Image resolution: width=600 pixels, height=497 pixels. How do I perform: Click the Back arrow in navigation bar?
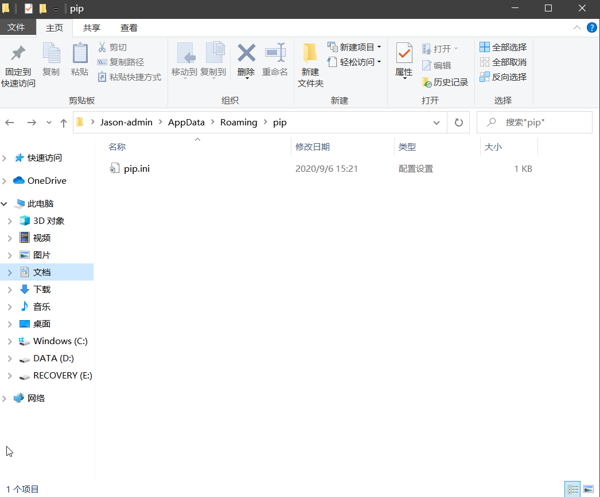[10, 123]
